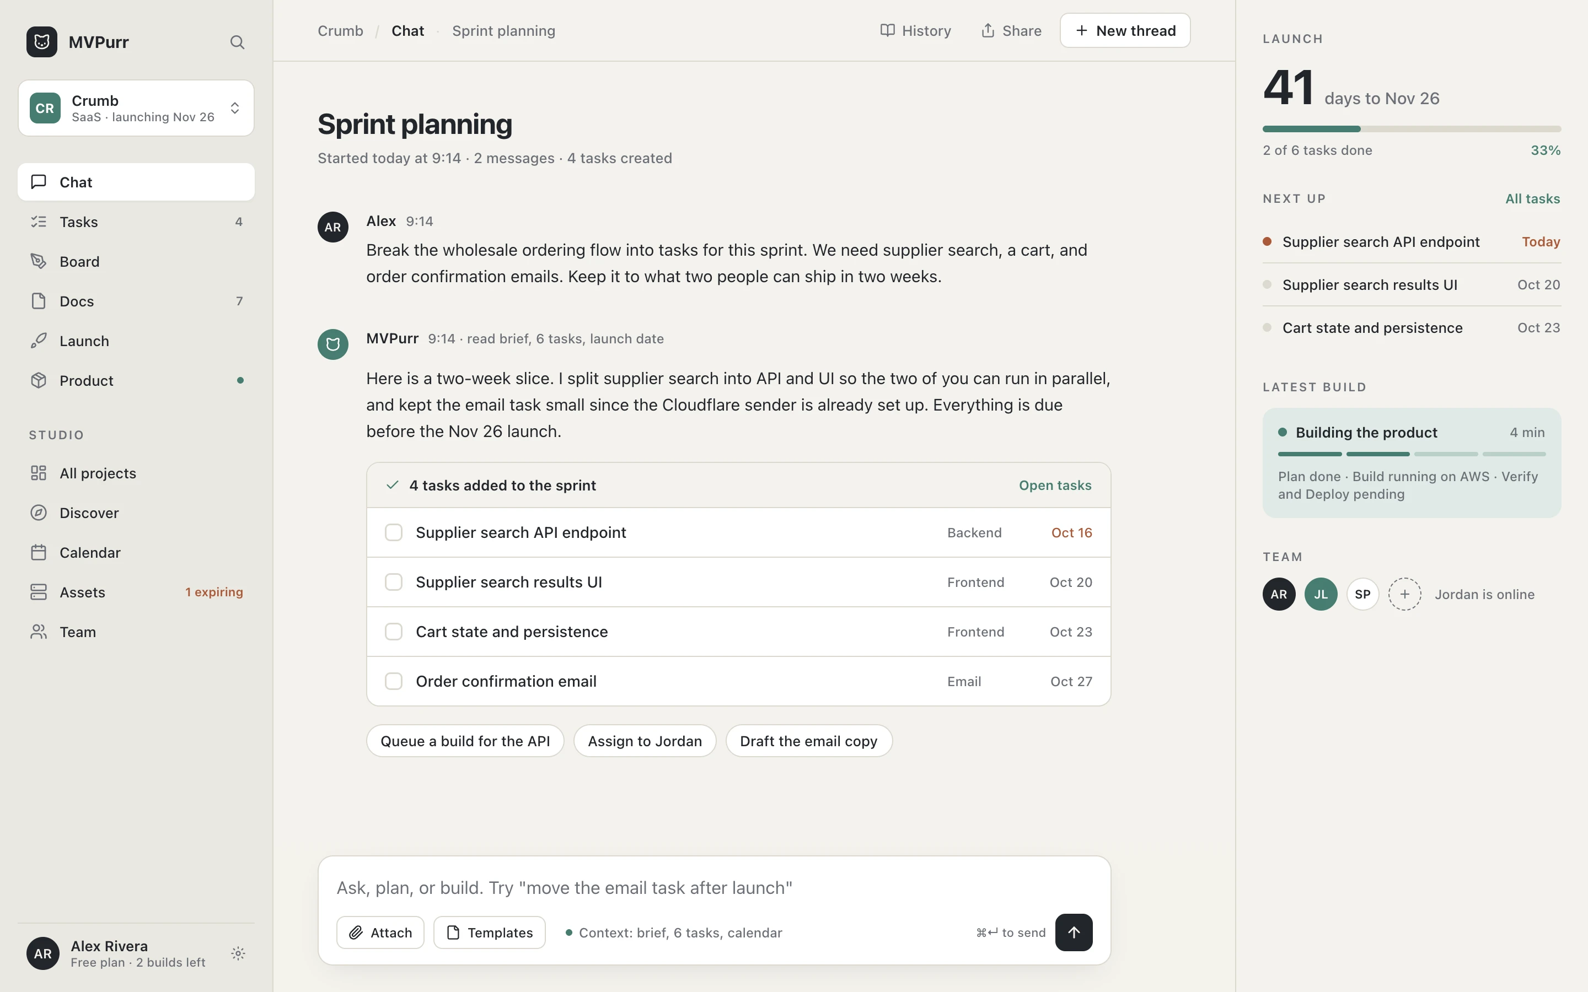Screen dimensions: 1588x992
Task: Click the MVPurr cat logo icon
Action: click(41, 42)
